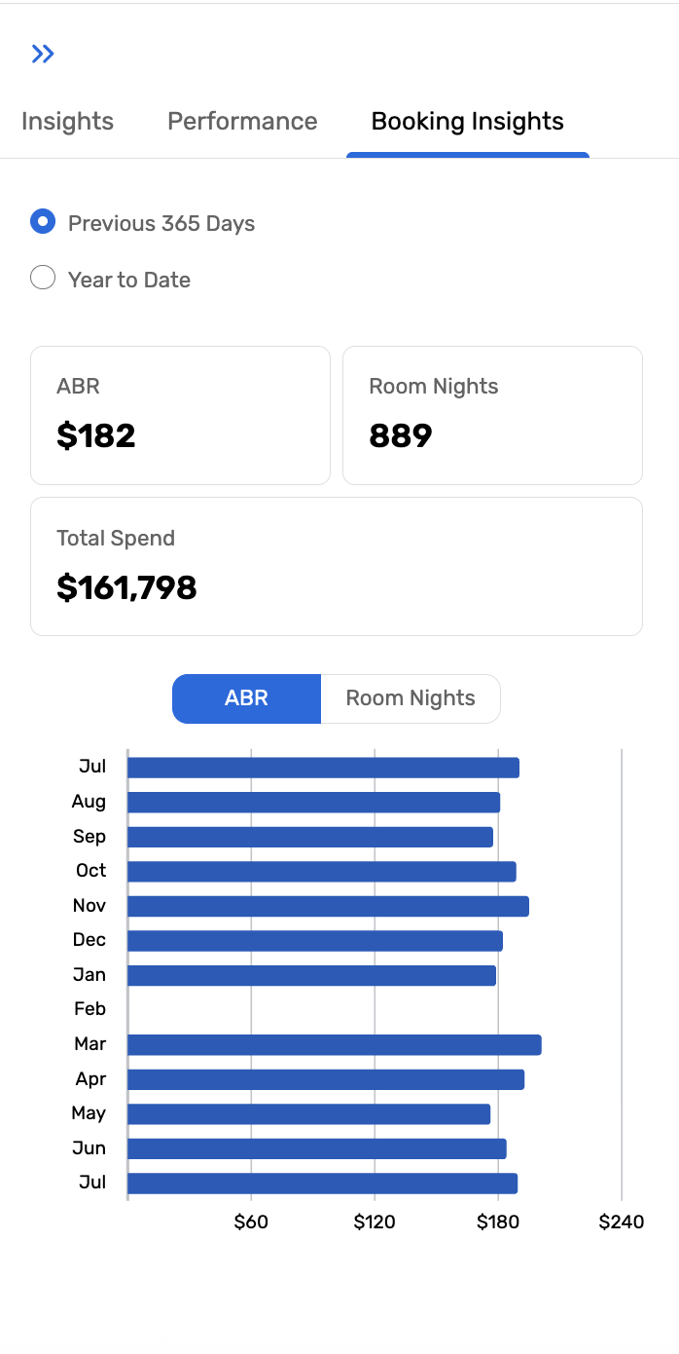Image resolution: width=679 pixels, height=1354 pixels.
Task: Switch to the Insights tab
Action: click(67, 122)
